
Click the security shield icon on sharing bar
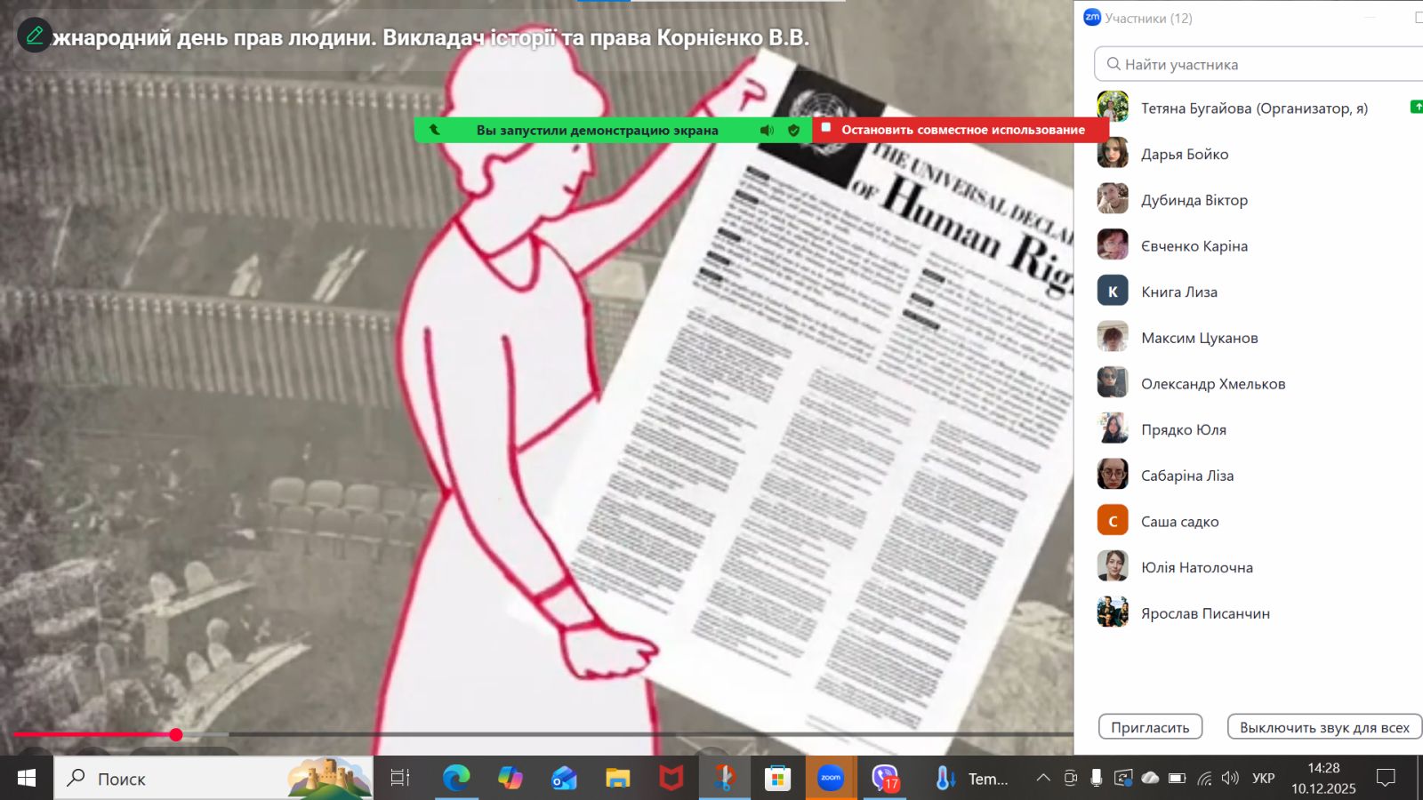[794, 130]
